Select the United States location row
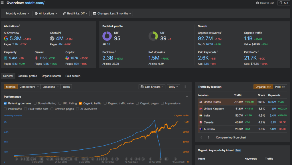292x165 pixels. [x=212, y=102]
